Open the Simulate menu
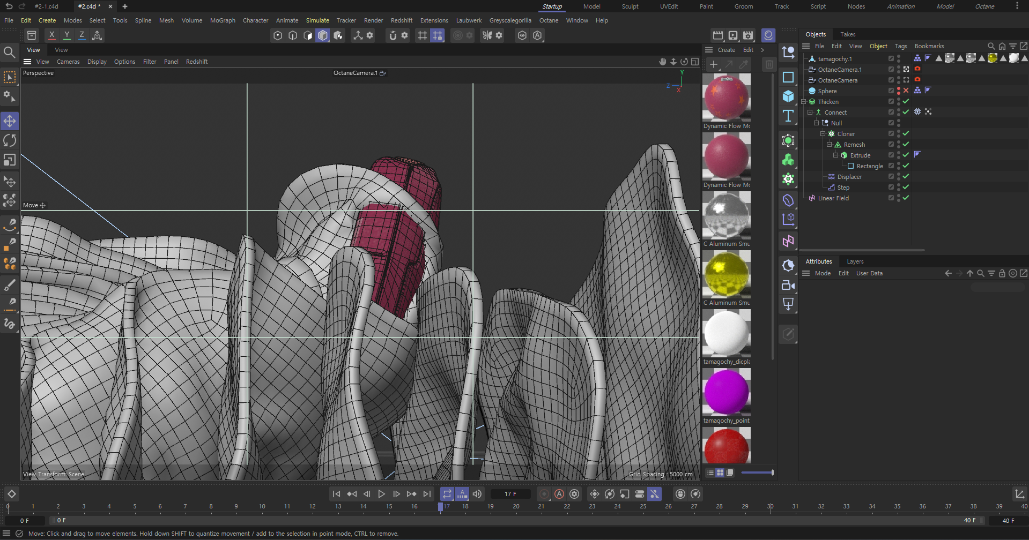1029x540 pixels. [x=317, y=20]
